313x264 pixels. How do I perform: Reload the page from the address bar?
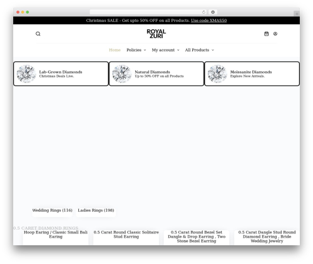(x=203, y=12)
